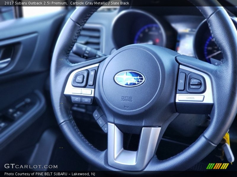Image resolution: width=237 pixels, height=177 pixels.
Task: Click the right silver button under the joystick
Action: click(87, 92)
